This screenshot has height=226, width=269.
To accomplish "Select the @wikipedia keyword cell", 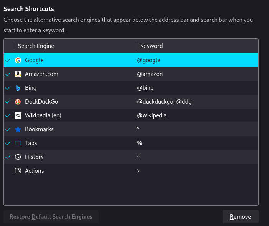I will pos(152,115).
